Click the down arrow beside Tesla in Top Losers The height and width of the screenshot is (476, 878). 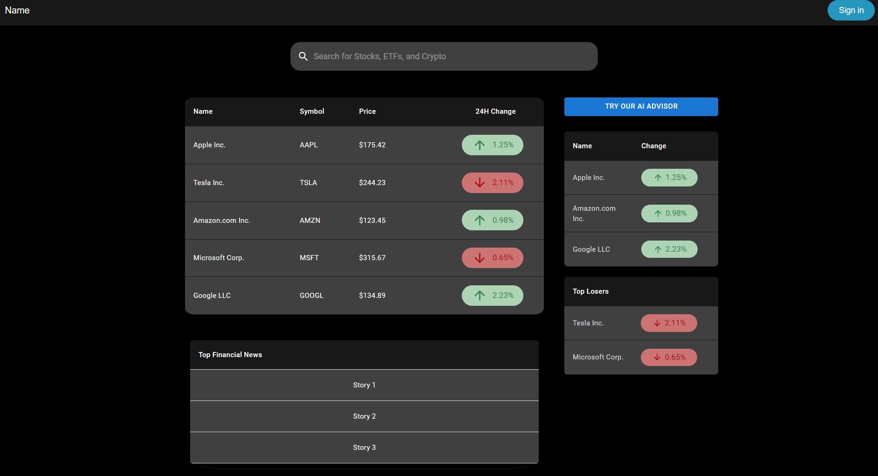(x=657, y=323)
